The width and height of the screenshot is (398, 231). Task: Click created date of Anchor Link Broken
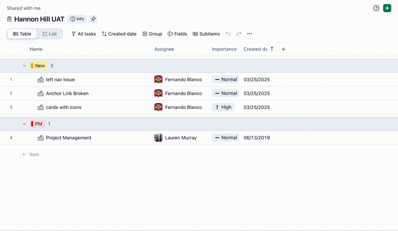[257, 94]
